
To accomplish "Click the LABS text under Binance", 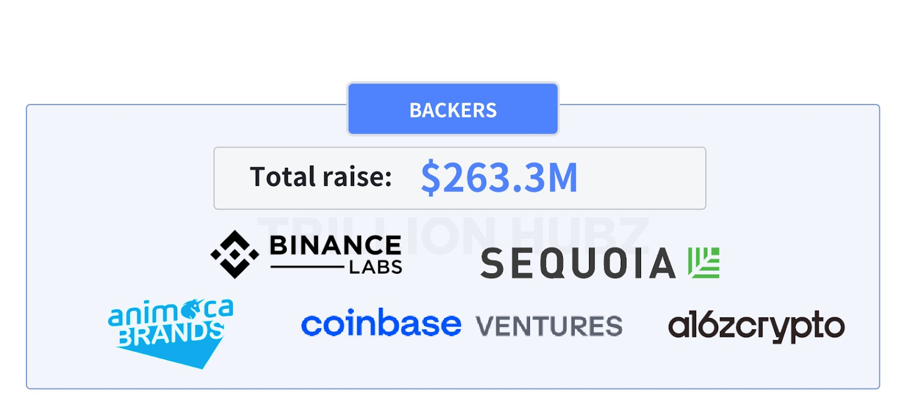I will coord(375,267).
